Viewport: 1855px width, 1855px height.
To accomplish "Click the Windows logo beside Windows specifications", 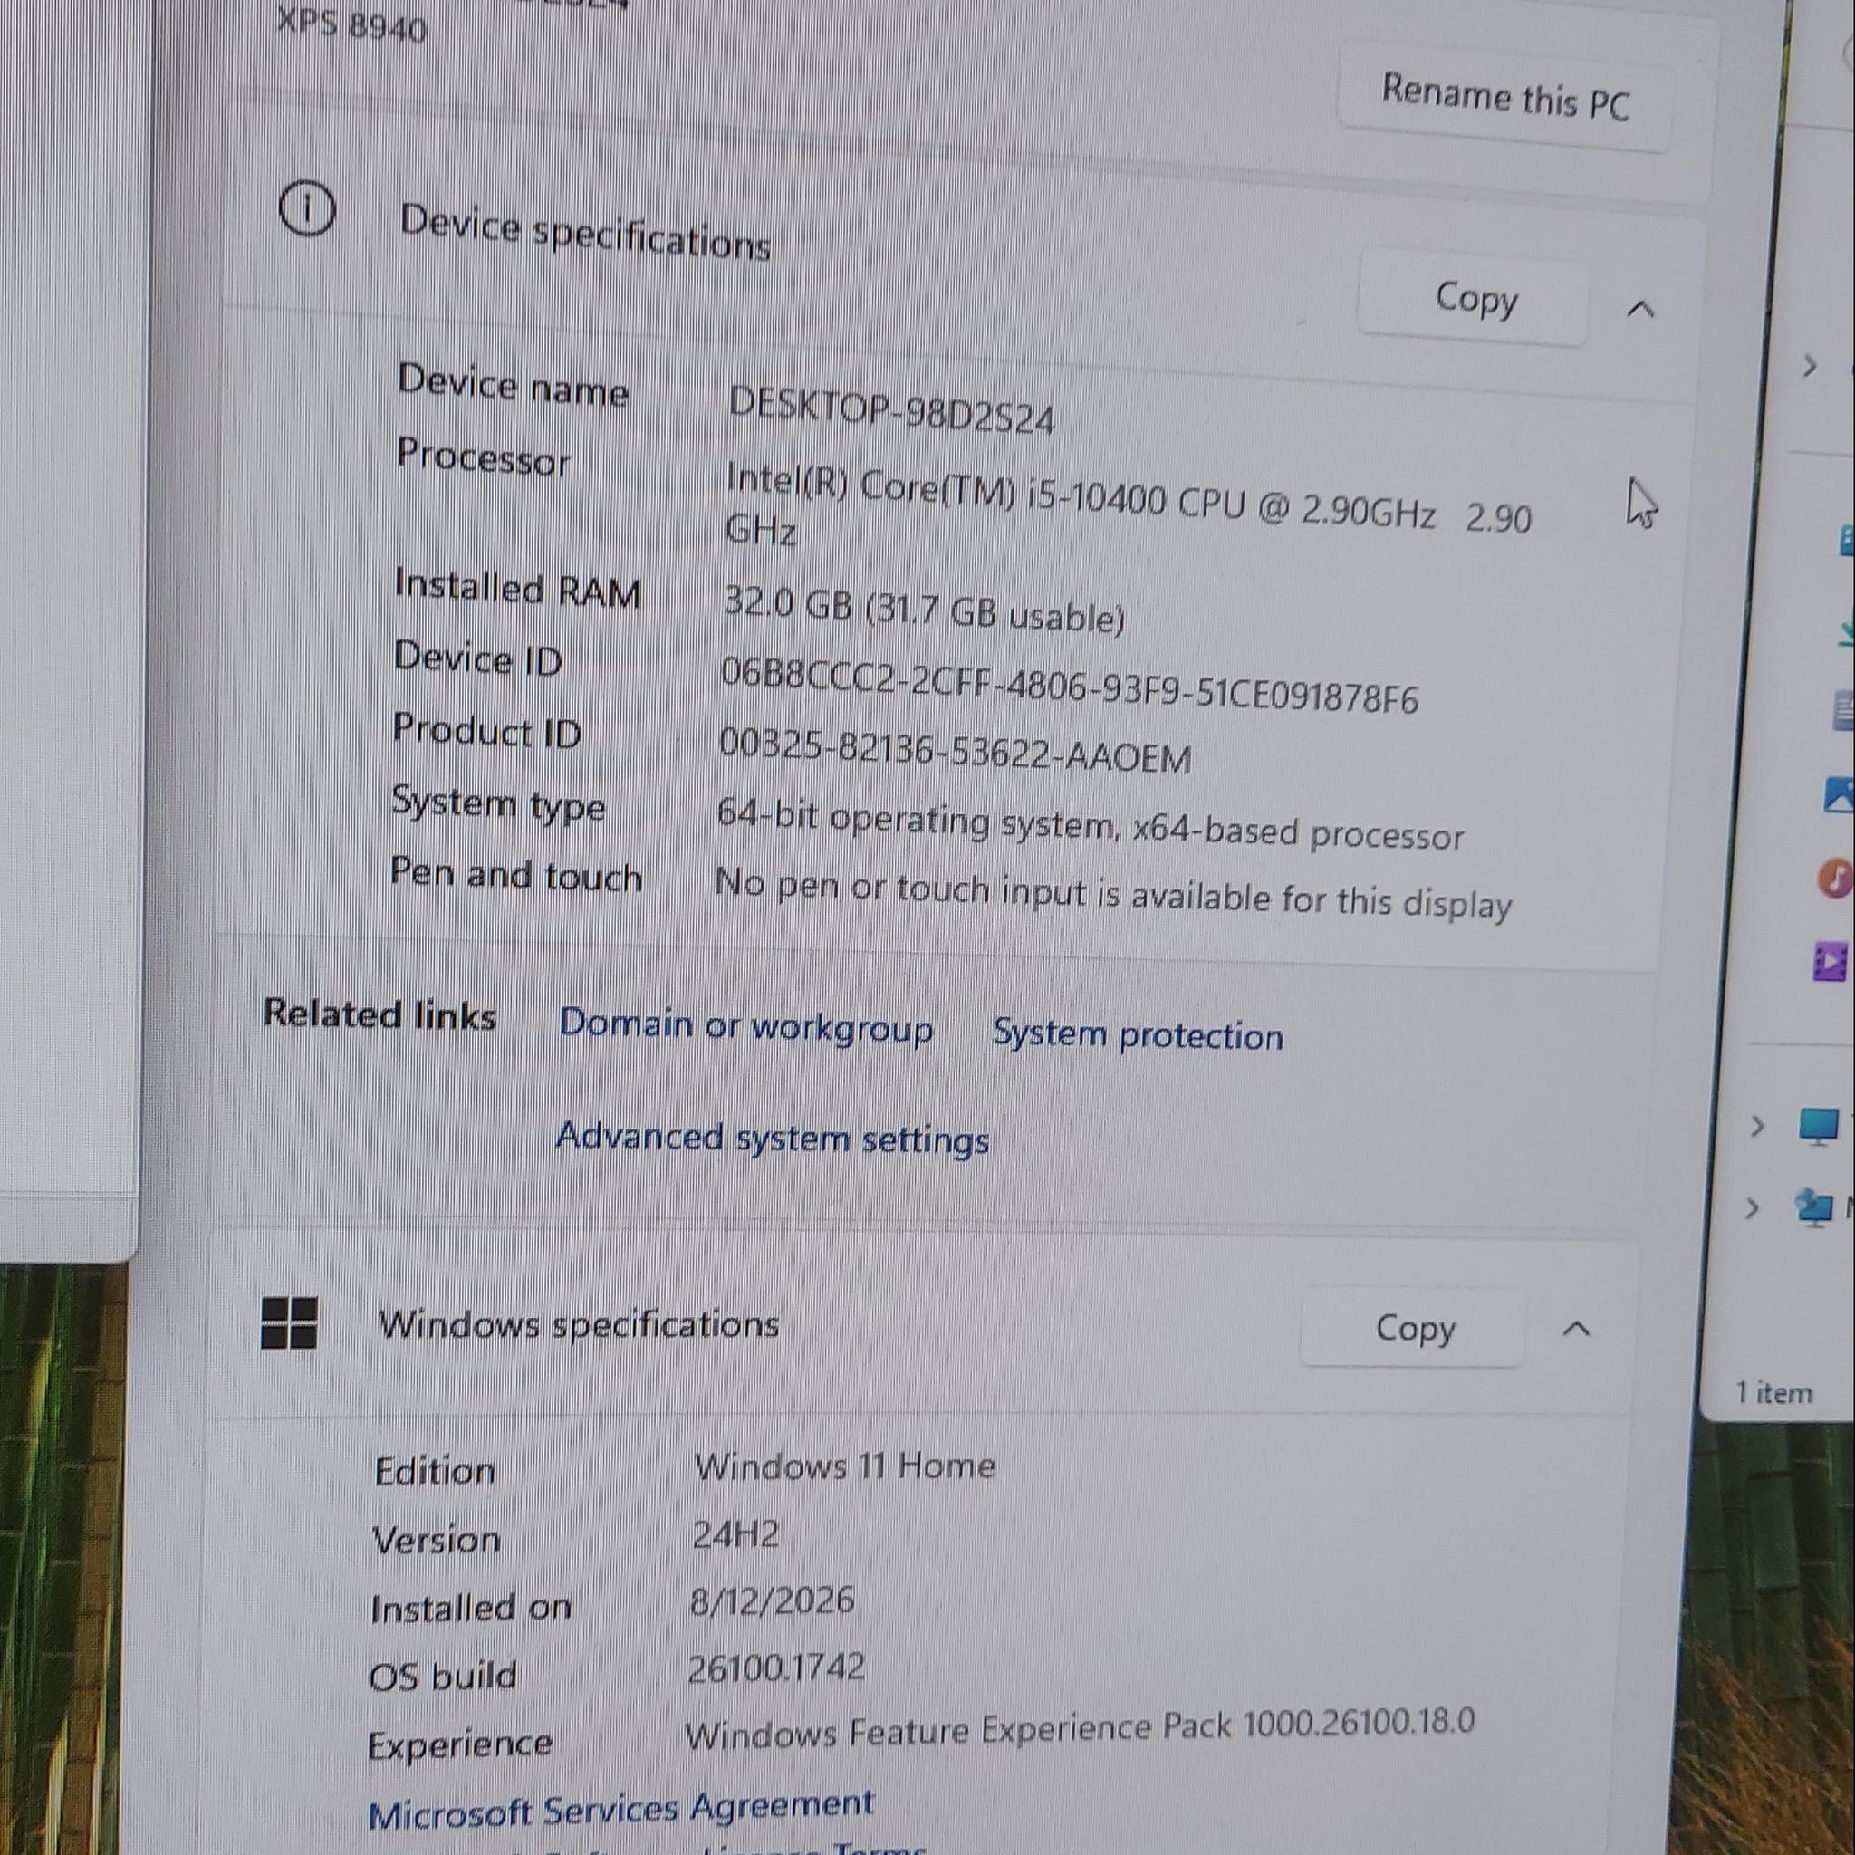I will click(x=289, y=1322).
